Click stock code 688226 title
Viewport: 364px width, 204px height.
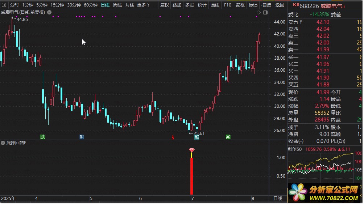pyautogui.click(x=309, y=6)
